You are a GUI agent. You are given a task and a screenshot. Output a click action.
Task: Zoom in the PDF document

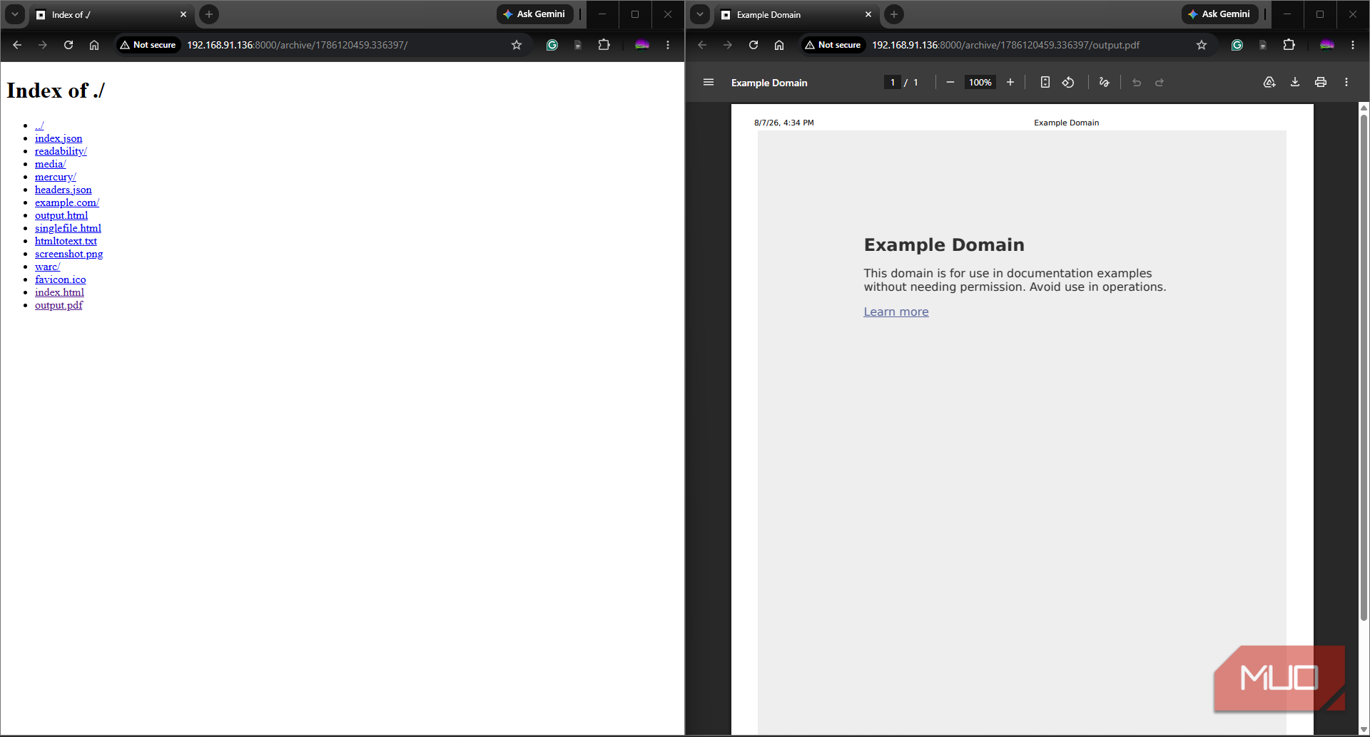[1010, 83]
